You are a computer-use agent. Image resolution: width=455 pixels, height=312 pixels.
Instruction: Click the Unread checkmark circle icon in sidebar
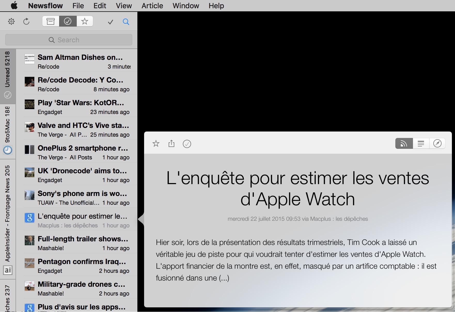coord(8,95)
